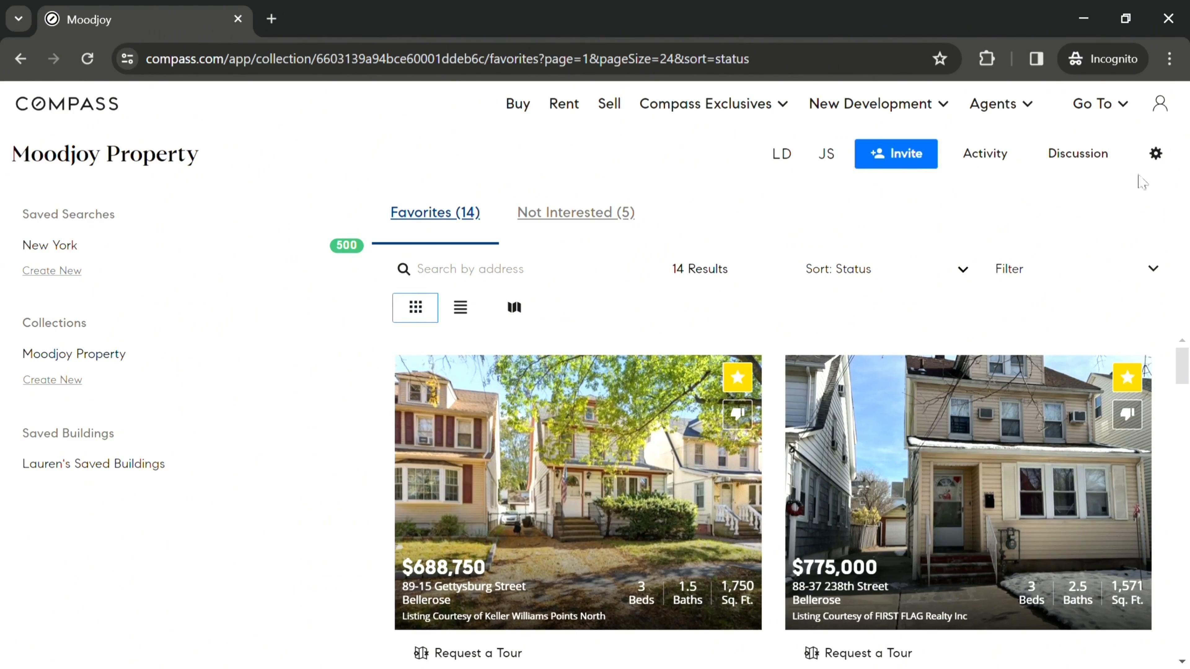
Task: Open browser extensions puzzle icon
Action: (x=987, y=59)
